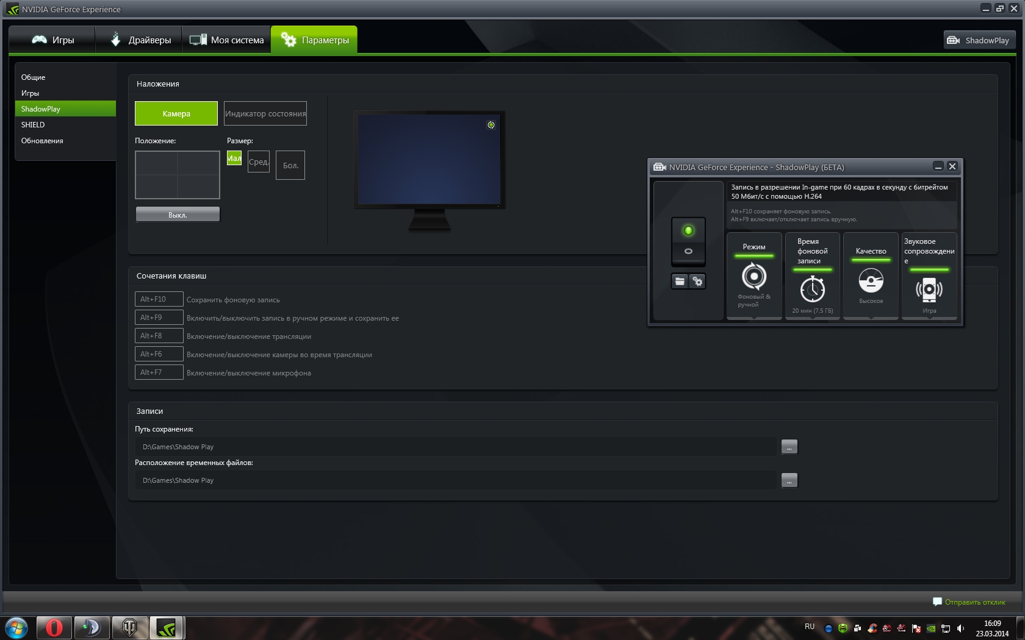This screenshot has height=640, width=1025.
Task: Set camera position to top-left quadrant
Action: click(x=157, y=163)
